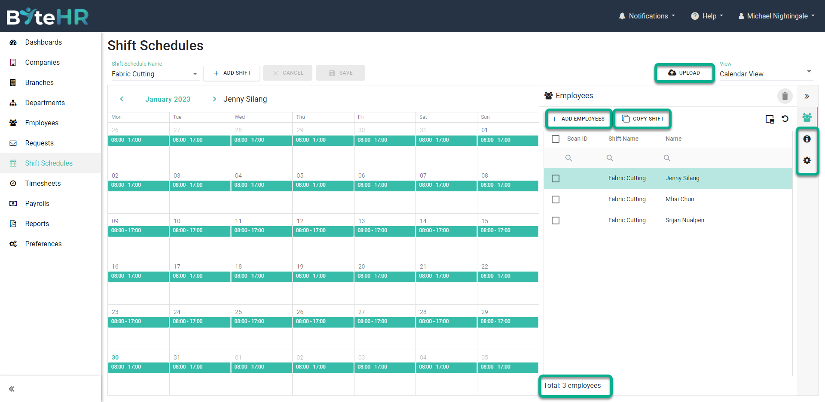Screen dimensions: 825x402
Task: Click the shift on Sunday January 01
Action: point(508,140)
